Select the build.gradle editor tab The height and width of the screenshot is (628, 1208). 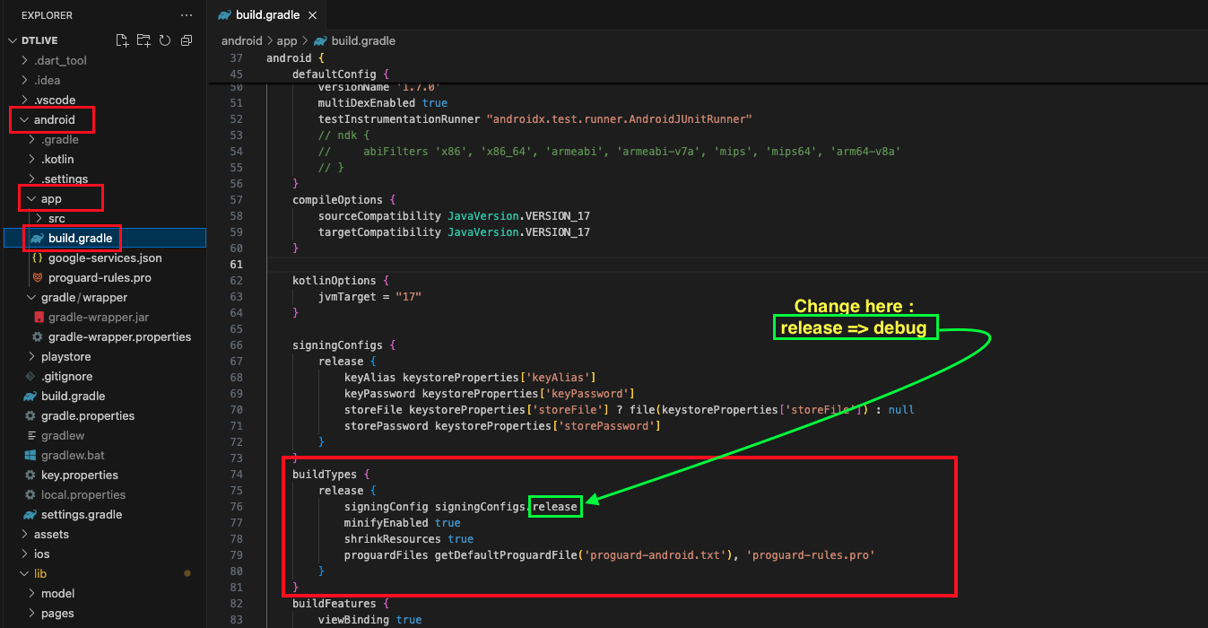pyautogui.click(x=266, y=15)
